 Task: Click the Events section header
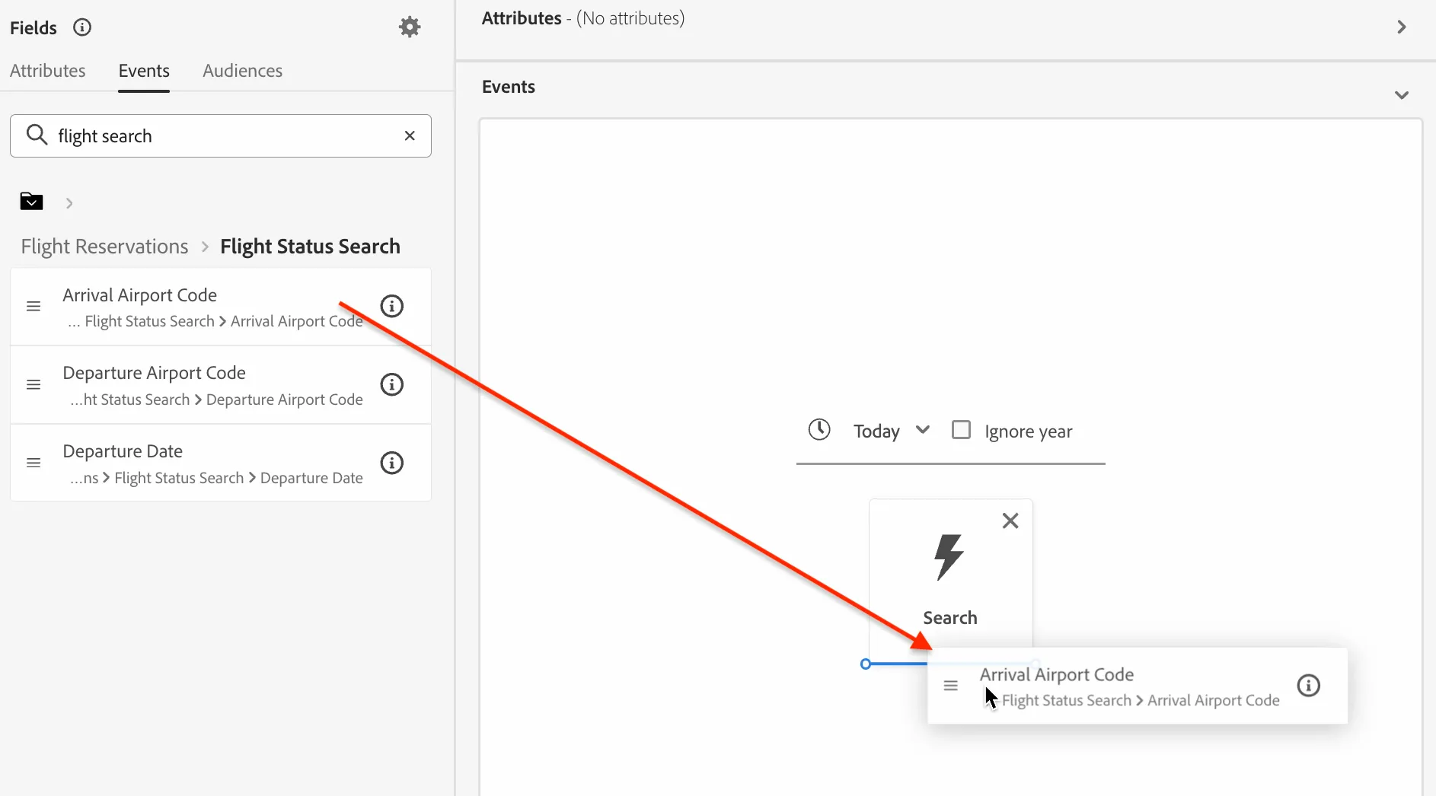tap(509, 87)
